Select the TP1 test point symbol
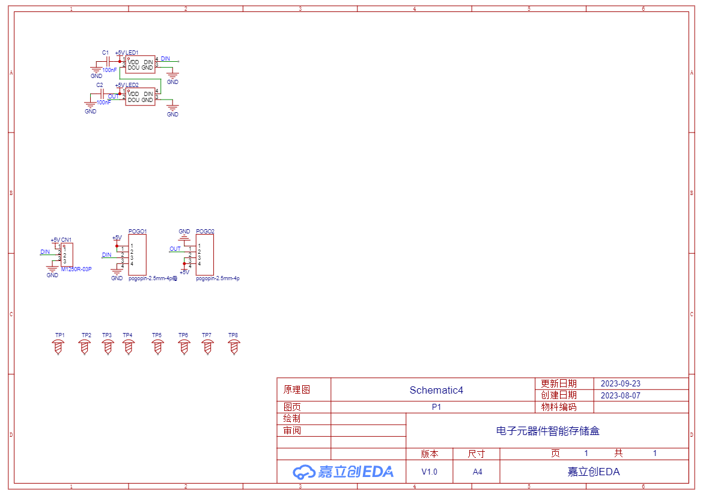The height and width of the screenshot is (495, 703). pyautogui.click(x=58, y=347)
